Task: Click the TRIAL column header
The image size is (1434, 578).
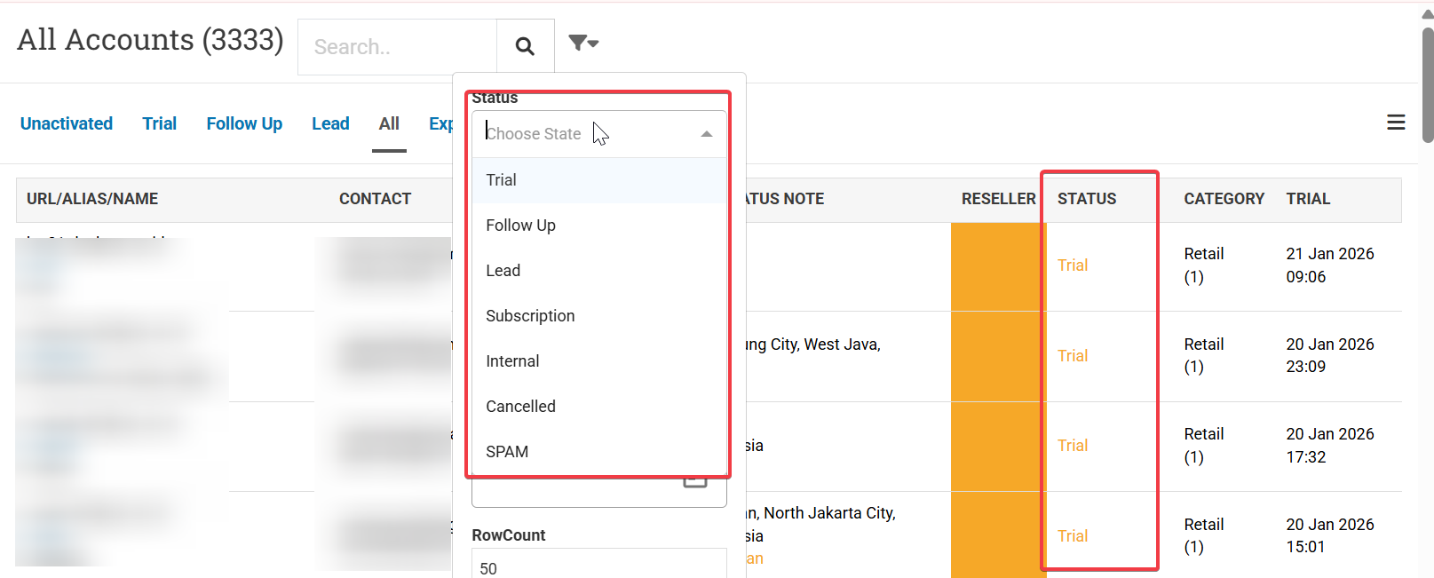Action: pyautogui.click(x=1308, y=199)
